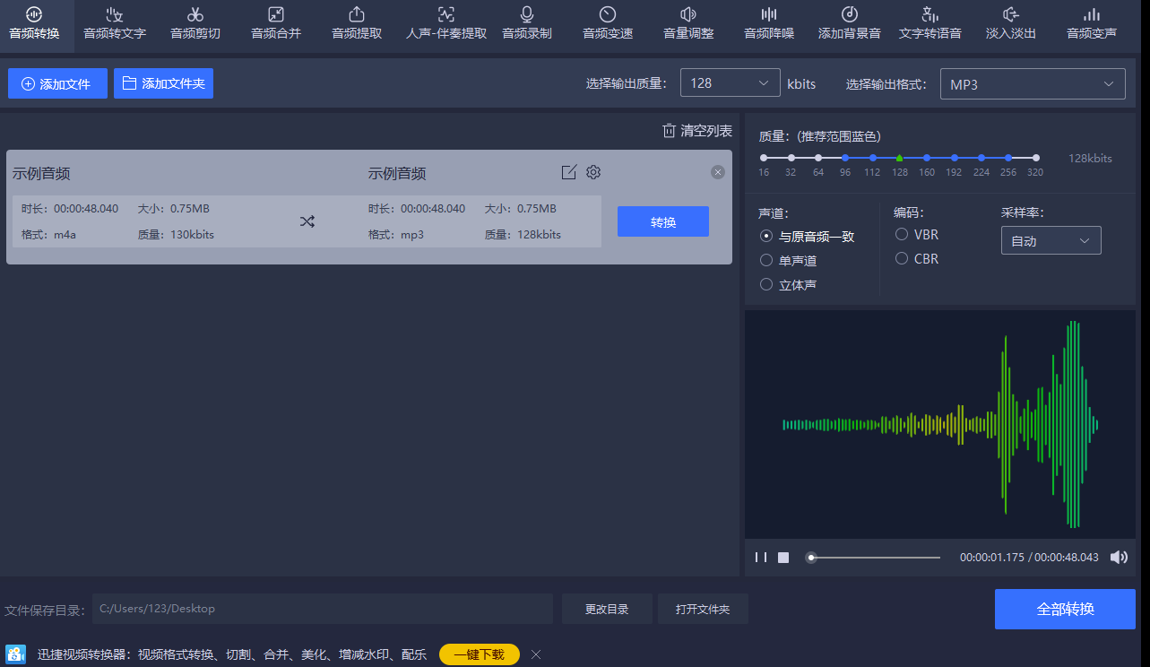Click 更改目录 button

tap(607, 609)
